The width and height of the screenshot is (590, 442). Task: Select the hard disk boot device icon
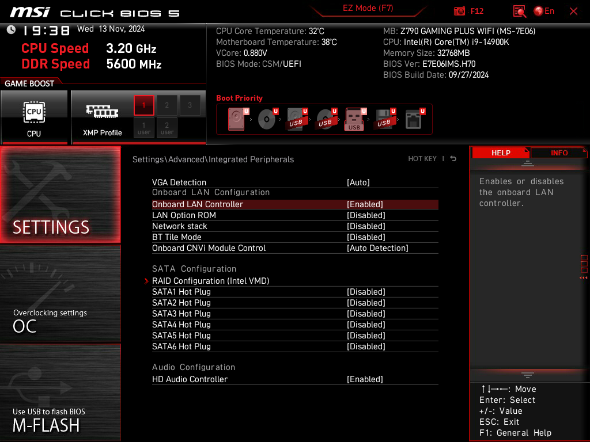click(238, 119)
